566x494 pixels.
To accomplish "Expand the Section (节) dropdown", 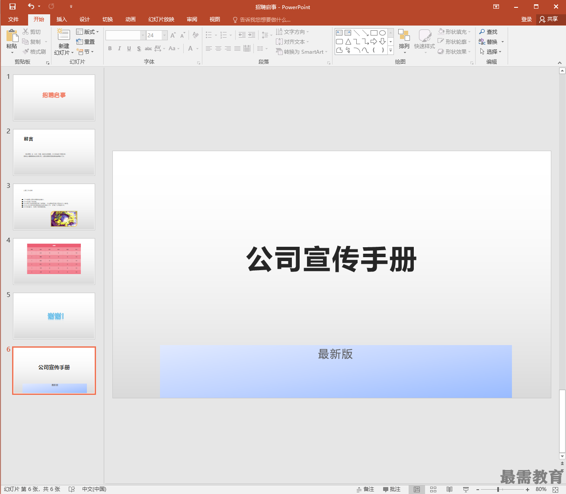I will click(x=85, y=52).
